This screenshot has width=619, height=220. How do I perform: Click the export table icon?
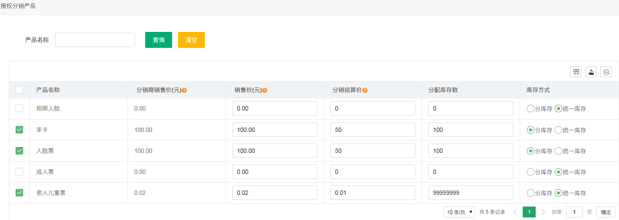pyautogui.click(x=591, y=72)
